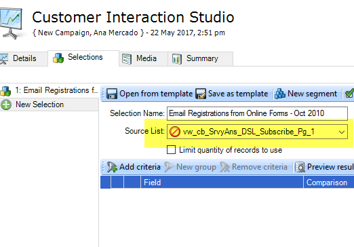This screenshot has height=247, width=354.
Task: Click the Add criteria funnel icon
Action: (112, 167)
